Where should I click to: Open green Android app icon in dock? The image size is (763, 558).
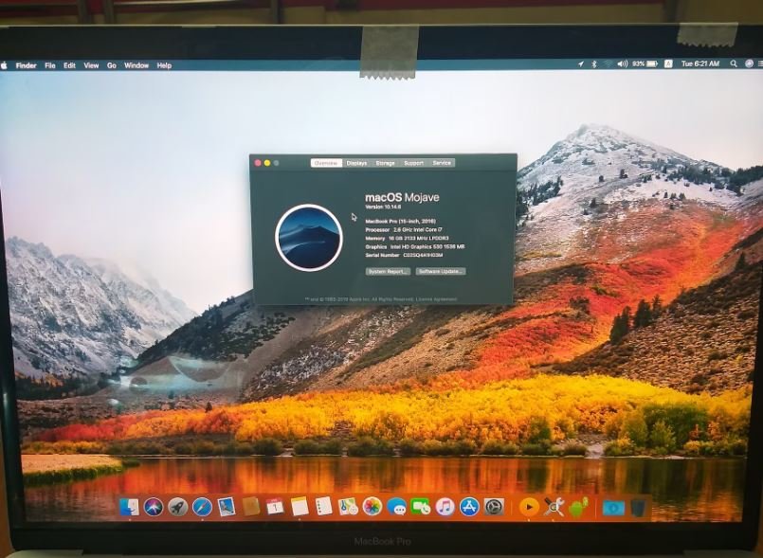tap(578, 507)
